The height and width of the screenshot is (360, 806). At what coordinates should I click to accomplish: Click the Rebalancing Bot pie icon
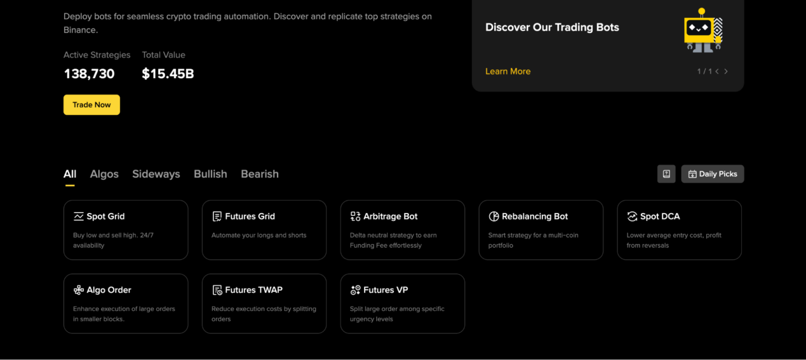494,216
